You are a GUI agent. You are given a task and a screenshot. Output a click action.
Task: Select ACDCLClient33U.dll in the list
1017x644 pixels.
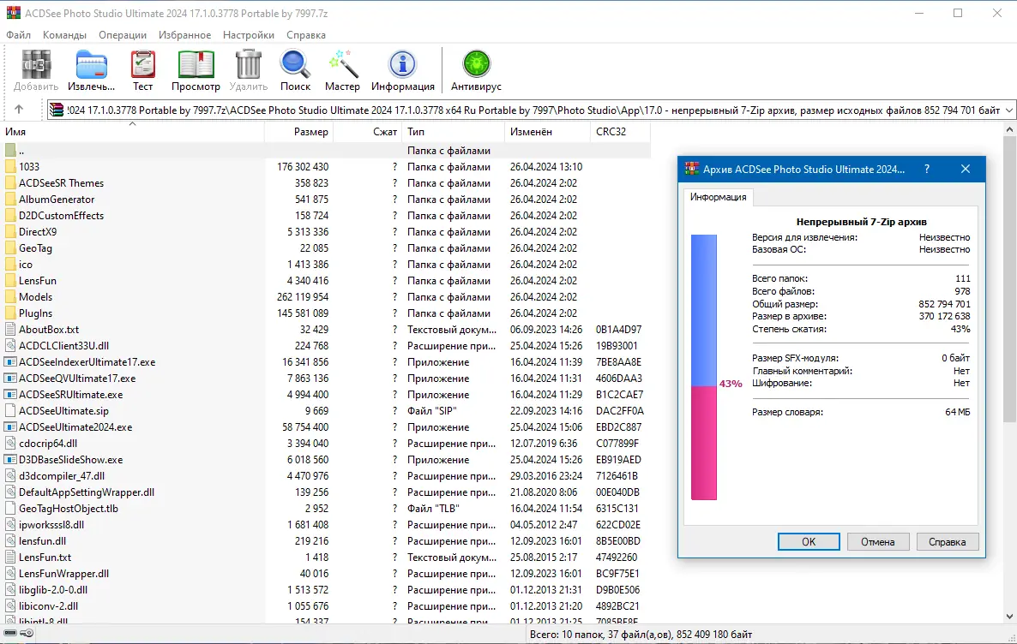[63, 346]
